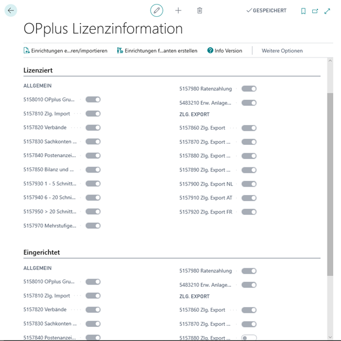Toggle 5157890 Zlg. Export ... switch
Screen dimensions: 341x341
pyautogui.click(x=249, y=170)
